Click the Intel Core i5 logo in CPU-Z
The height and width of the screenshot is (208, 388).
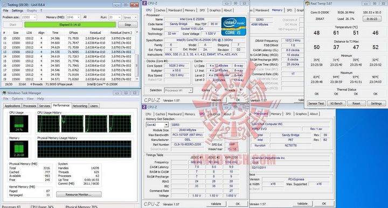[233, 26]
